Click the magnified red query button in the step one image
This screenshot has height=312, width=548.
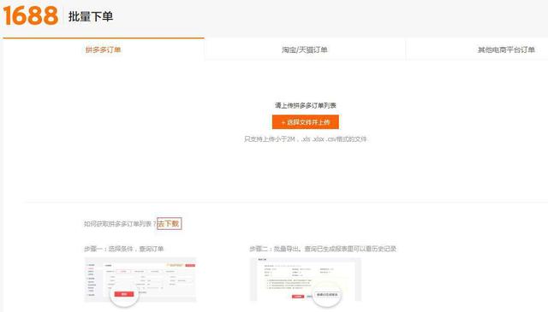(124, 294)
